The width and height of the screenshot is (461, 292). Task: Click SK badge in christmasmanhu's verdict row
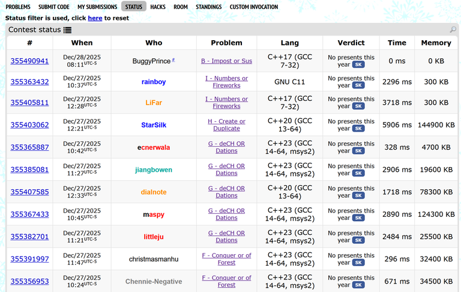pos(358,263)
